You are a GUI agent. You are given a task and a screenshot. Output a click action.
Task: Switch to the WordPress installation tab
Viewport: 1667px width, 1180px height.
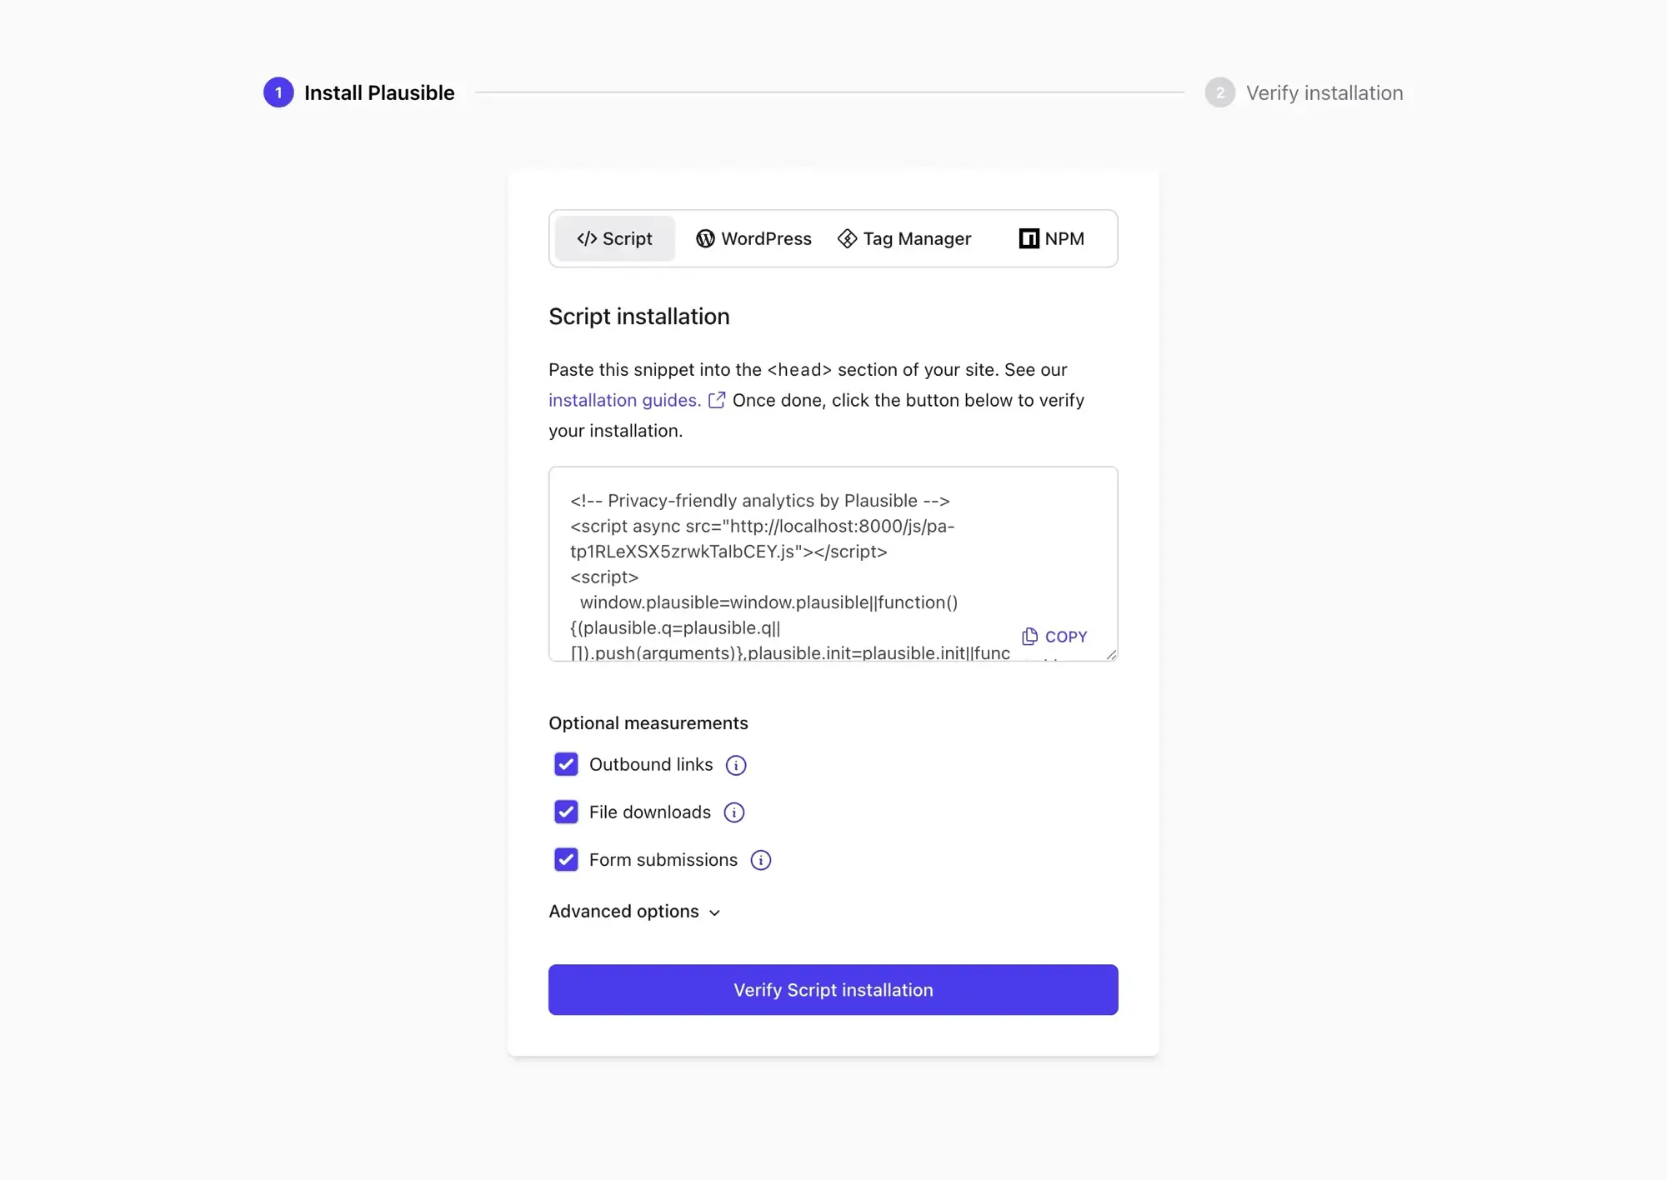pos(753,238)
